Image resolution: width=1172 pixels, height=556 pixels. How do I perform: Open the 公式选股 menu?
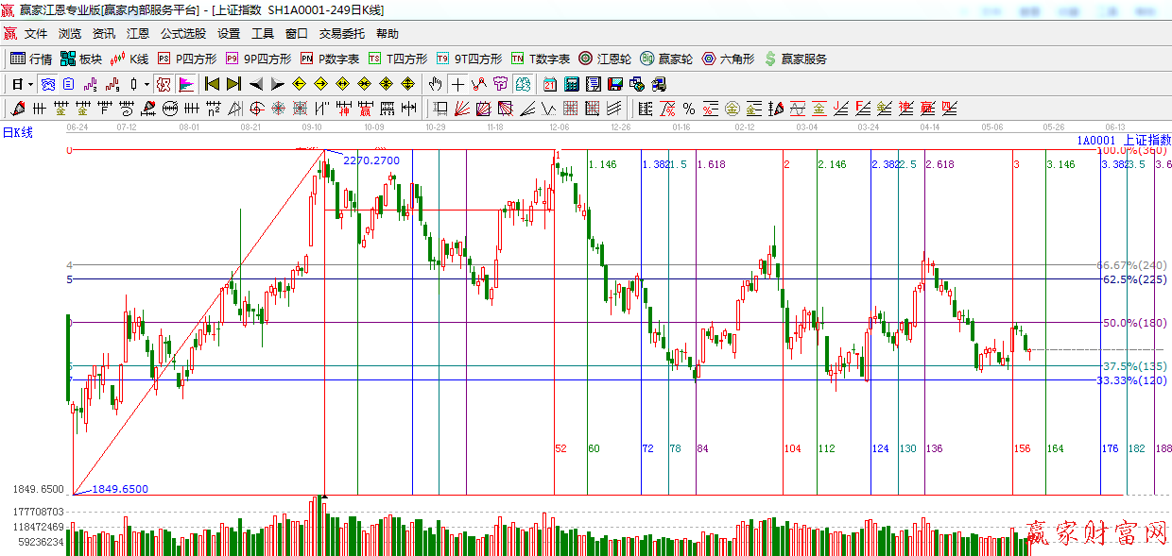(x=182, y=34)
